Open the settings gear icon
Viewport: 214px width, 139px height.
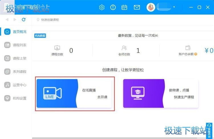[x=102, y=7]
